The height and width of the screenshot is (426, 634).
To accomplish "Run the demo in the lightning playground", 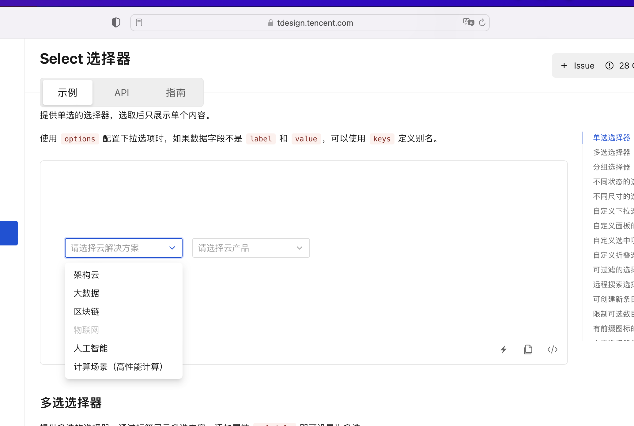I will click(504, 349).
